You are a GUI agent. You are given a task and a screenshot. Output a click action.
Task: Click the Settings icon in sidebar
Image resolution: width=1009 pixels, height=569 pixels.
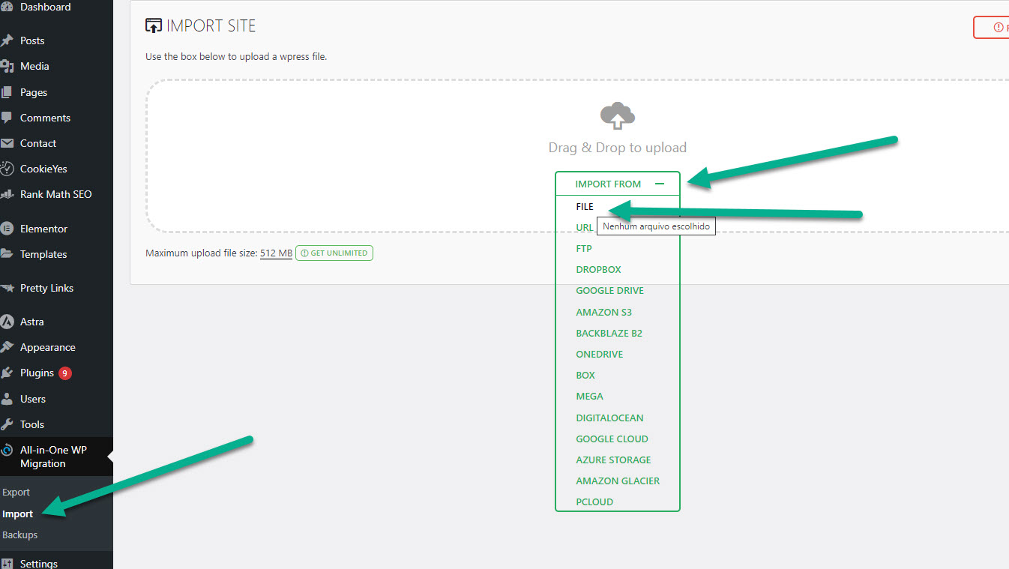pos(7,564)
